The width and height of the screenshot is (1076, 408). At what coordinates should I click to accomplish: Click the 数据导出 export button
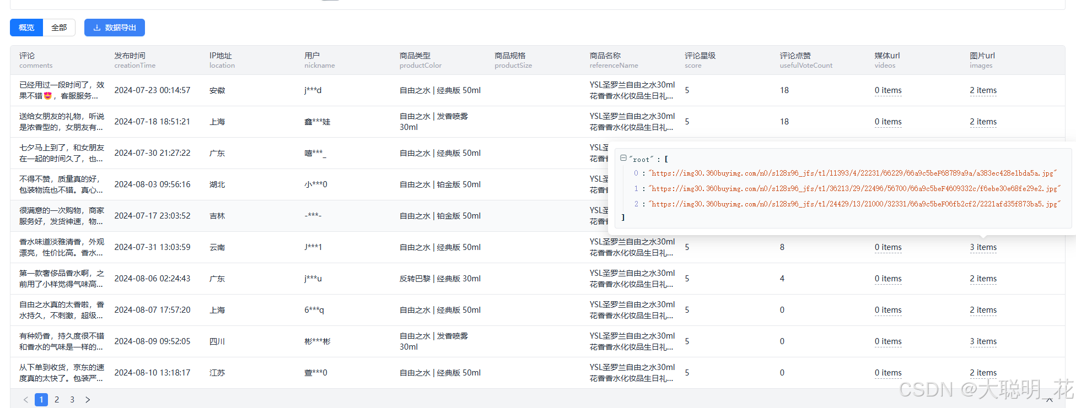click(115, 28)
